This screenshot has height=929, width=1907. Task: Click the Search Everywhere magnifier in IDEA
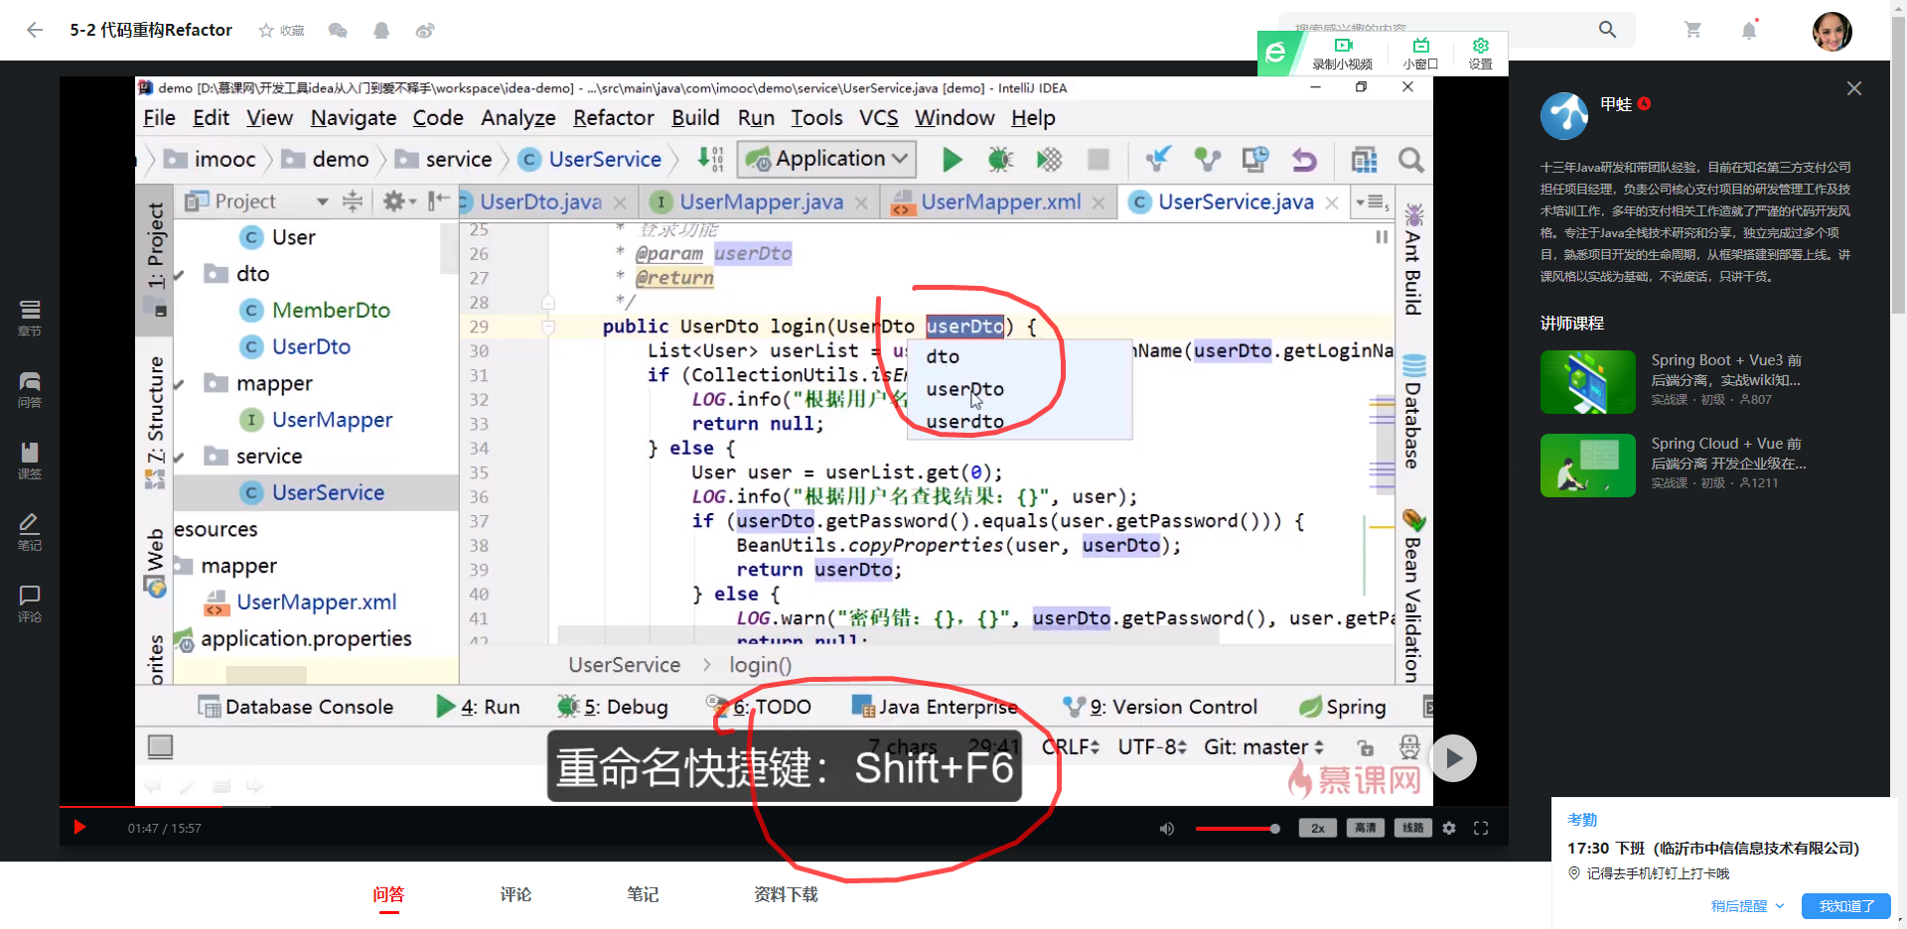tap(1410, 159)
